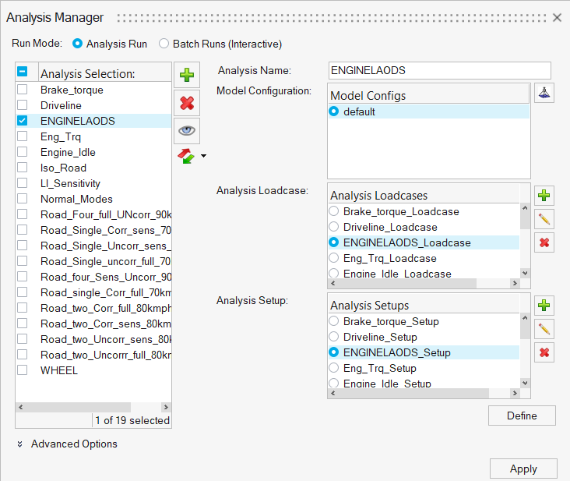The width and height of the screenshot is (570, 481).
Task: Select Driveline_Setup radio button
Action: tap(334, 337)
